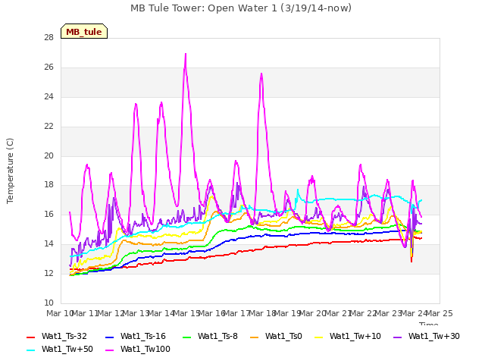Click the Mar 10 x-axis tick label
The width and height of the screenshot is (485, 364).
coord(60,313)
